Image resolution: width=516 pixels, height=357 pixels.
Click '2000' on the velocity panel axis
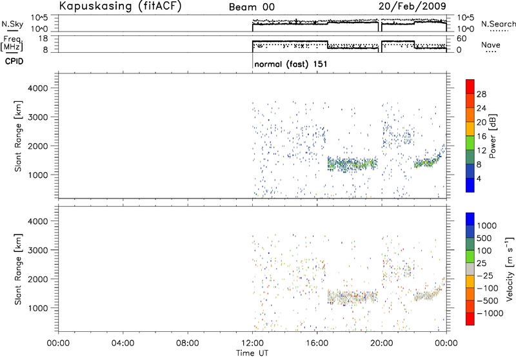[38, 279]
